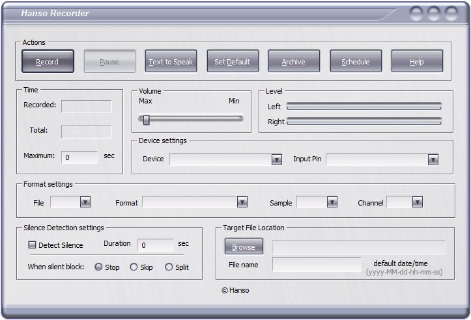Screen dimensions: 471x320
Task: Click the Total time field
Action: click(x=87, y=131)
